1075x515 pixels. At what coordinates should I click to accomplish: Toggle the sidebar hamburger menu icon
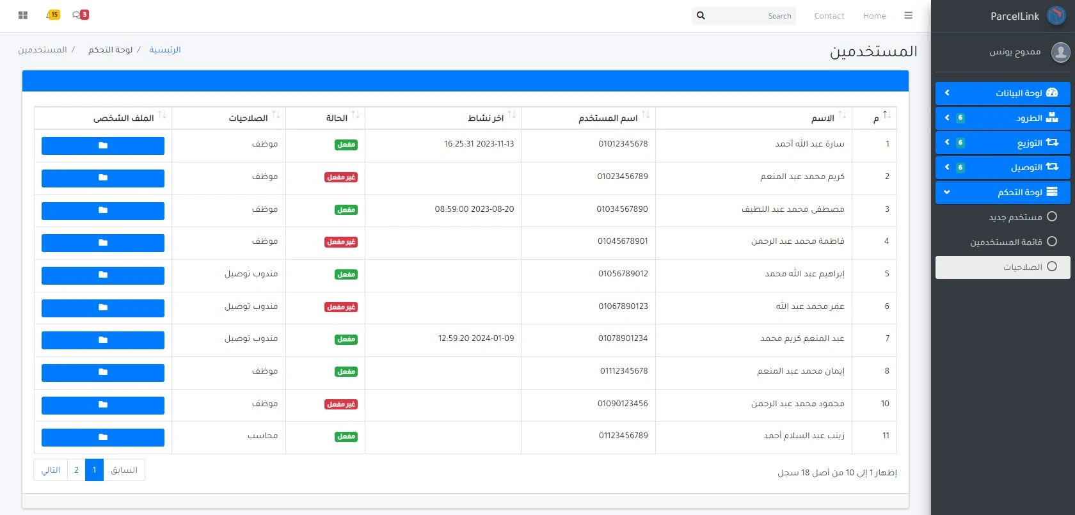pos(908,15)
